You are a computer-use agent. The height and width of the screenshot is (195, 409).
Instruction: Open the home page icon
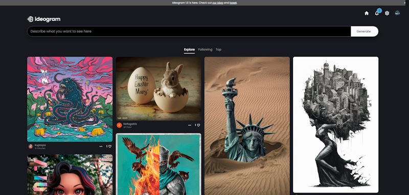tap(367, 13)
